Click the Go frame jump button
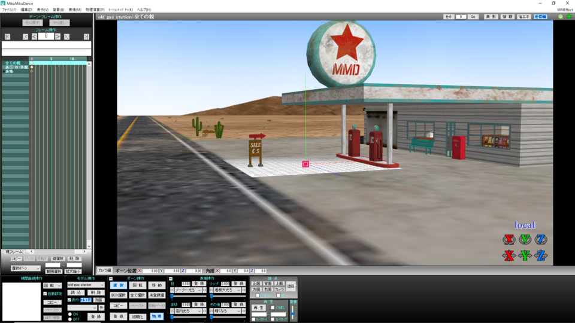 tap(473, 17)
